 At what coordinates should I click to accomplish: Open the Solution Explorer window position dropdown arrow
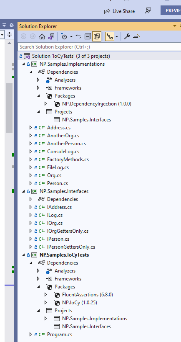tap(174, 26)
